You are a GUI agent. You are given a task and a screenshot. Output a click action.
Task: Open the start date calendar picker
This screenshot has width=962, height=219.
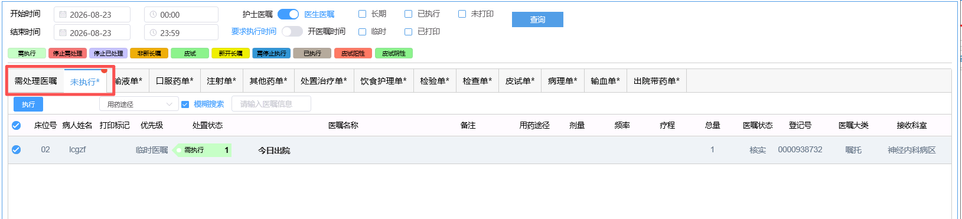pyautogui.click(x=63, y=15)
